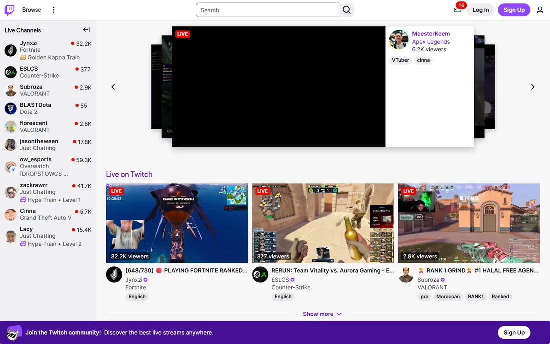The width and height of the screenshot is (550, 344).
Task: Open Apex Legends category link
Action: [431, 41]
